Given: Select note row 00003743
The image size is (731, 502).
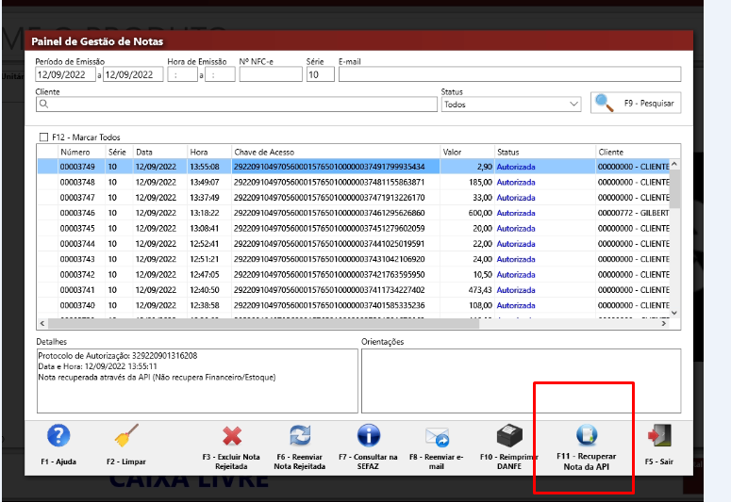Looking at the screenshot, I should pos(354,259).
